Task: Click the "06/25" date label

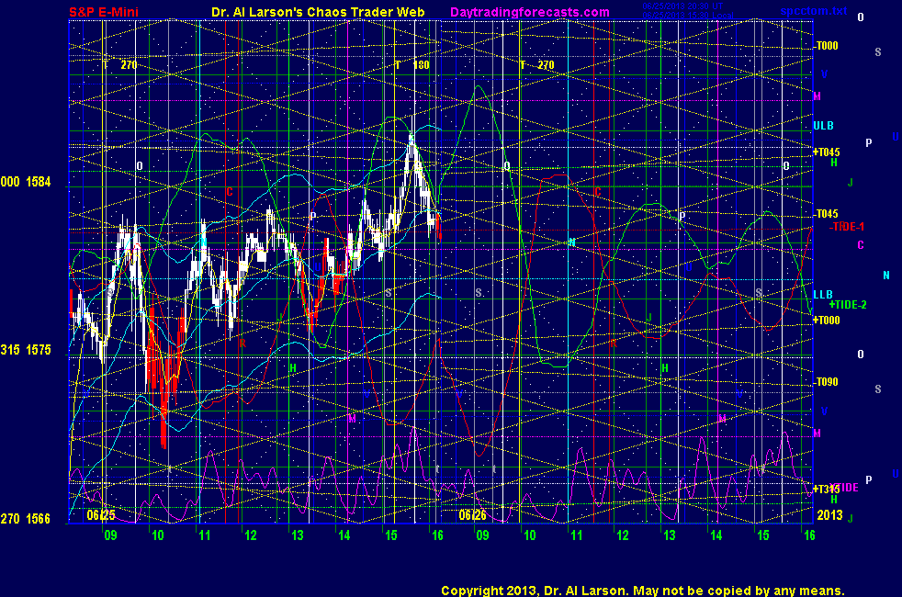Action: [x=101, y=515]
